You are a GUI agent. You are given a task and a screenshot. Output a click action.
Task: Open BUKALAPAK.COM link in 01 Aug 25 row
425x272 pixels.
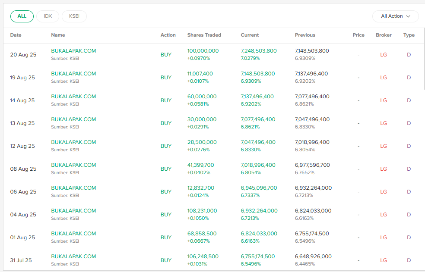point(73,234)
